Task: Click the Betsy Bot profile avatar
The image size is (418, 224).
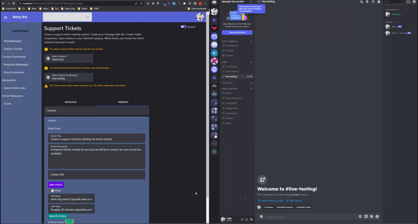Action: click(x=200, y=17)
